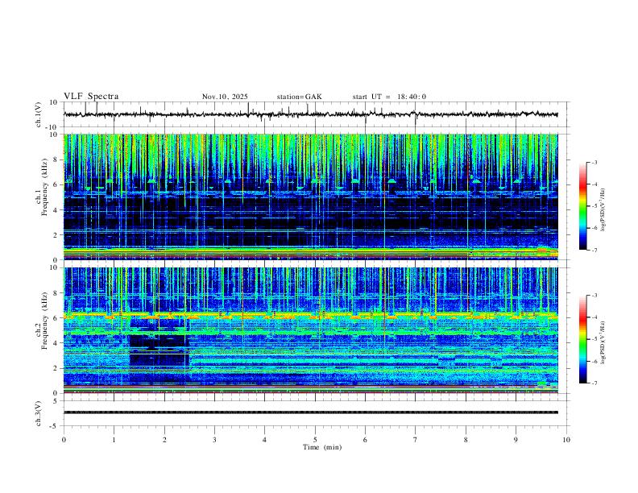The width and height of the screenshot is (638, 493).
Task: Click the '8' frequency tick of ch.2 panel
Action: (56, 293)
